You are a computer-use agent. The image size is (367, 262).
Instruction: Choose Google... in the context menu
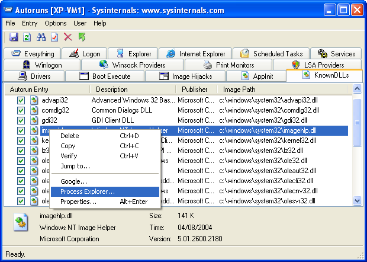point(105,181)
